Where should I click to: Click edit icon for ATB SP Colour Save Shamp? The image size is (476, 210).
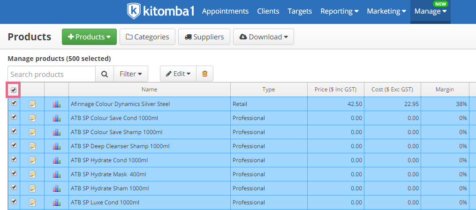[x=32, y=132]
